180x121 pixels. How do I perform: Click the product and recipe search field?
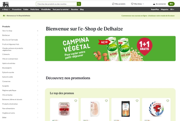56,4
